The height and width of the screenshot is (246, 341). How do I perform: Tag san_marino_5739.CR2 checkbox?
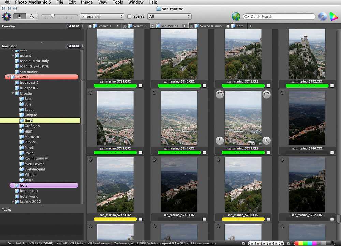(140, 86)
